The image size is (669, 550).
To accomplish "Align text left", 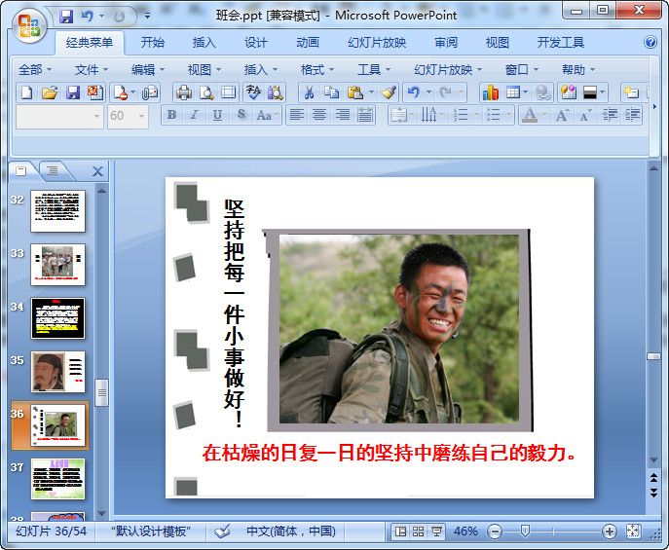I will [297, 115].
